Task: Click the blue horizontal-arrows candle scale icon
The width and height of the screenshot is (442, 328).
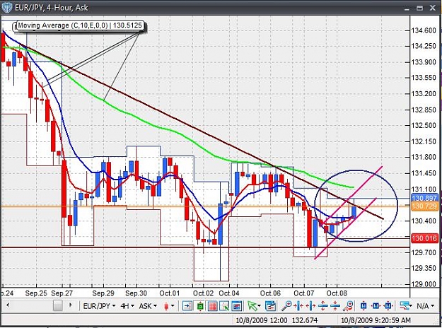Action: [376, 306]
